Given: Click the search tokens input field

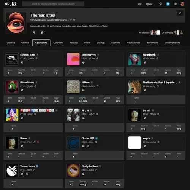Looking at the screenshot, I should pyautogui.click(x=53, y=4).
